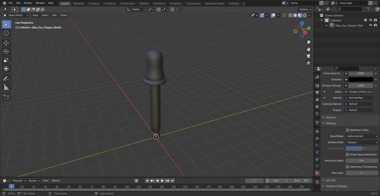Switch to the Geometry Nodes workspace tab

point(214,3)
